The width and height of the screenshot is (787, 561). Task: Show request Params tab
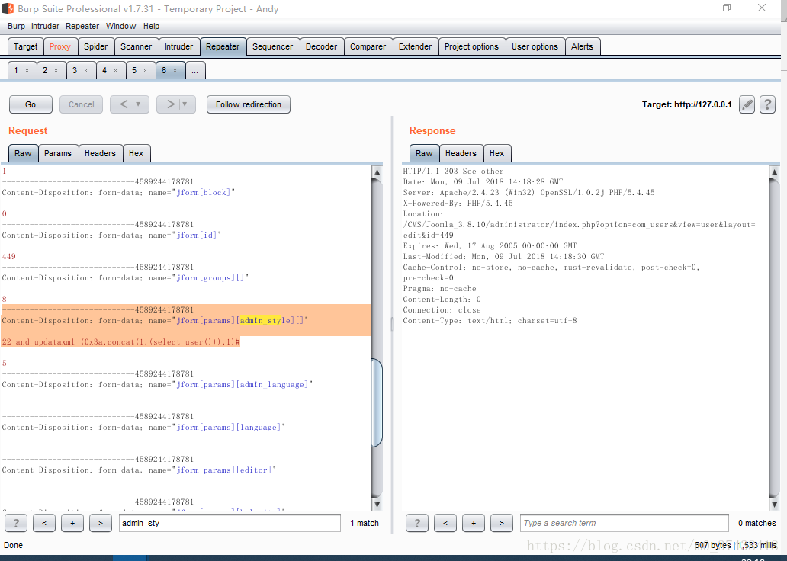click(58, 153)
